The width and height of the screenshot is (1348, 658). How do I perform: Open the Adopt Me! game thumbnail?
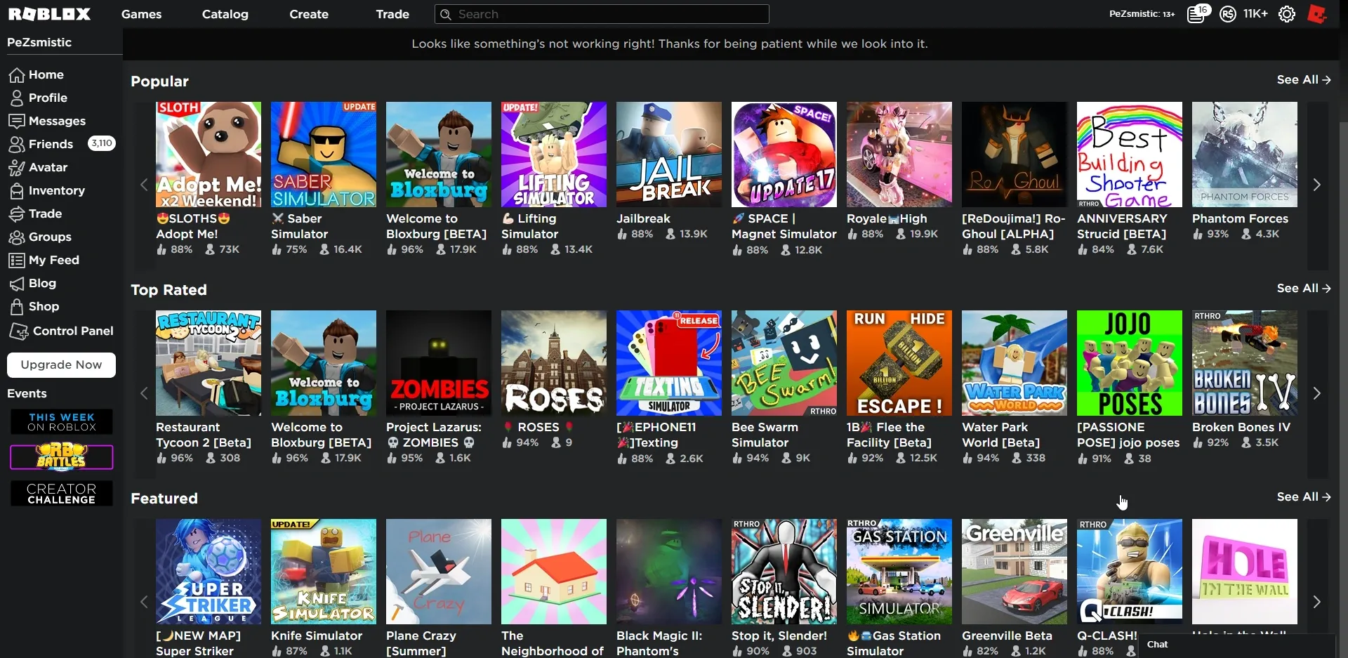point(209,154)
